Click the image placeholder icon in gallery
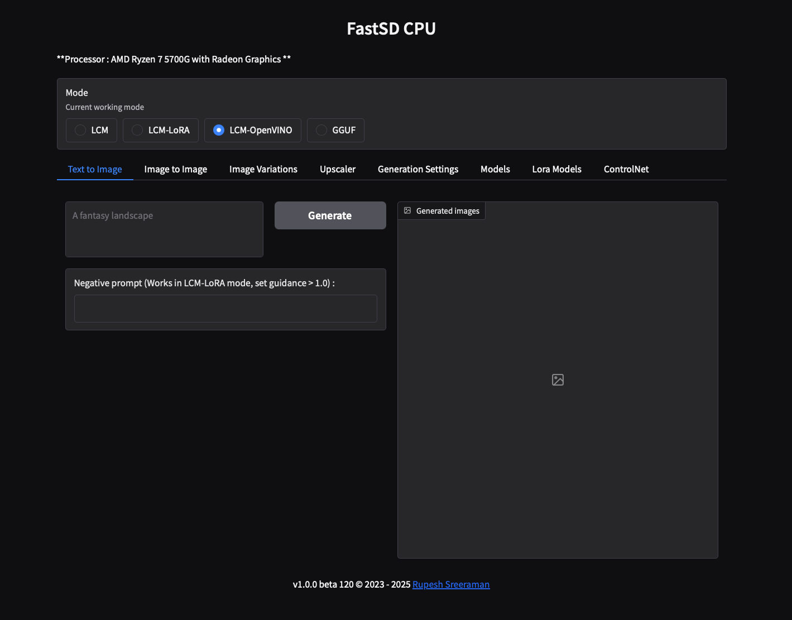The height and width of the screenshot is (620, 792). [x=558, y=380]
